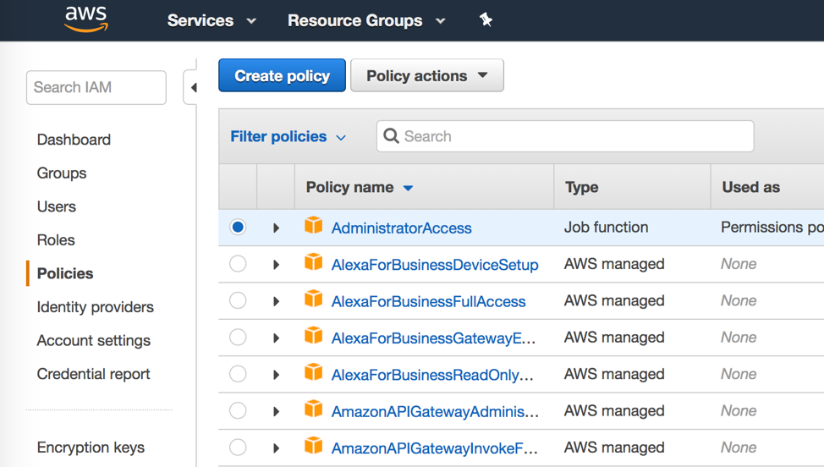Click the policy Search text field
The image size is (824, 467).
click(565, 136)
